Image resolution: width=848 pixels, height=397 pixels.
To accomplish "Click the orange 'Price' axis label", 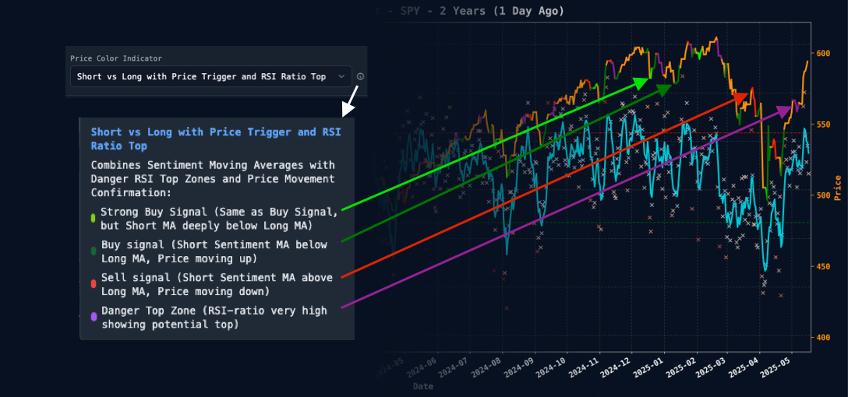I will [x=839, y=188].
